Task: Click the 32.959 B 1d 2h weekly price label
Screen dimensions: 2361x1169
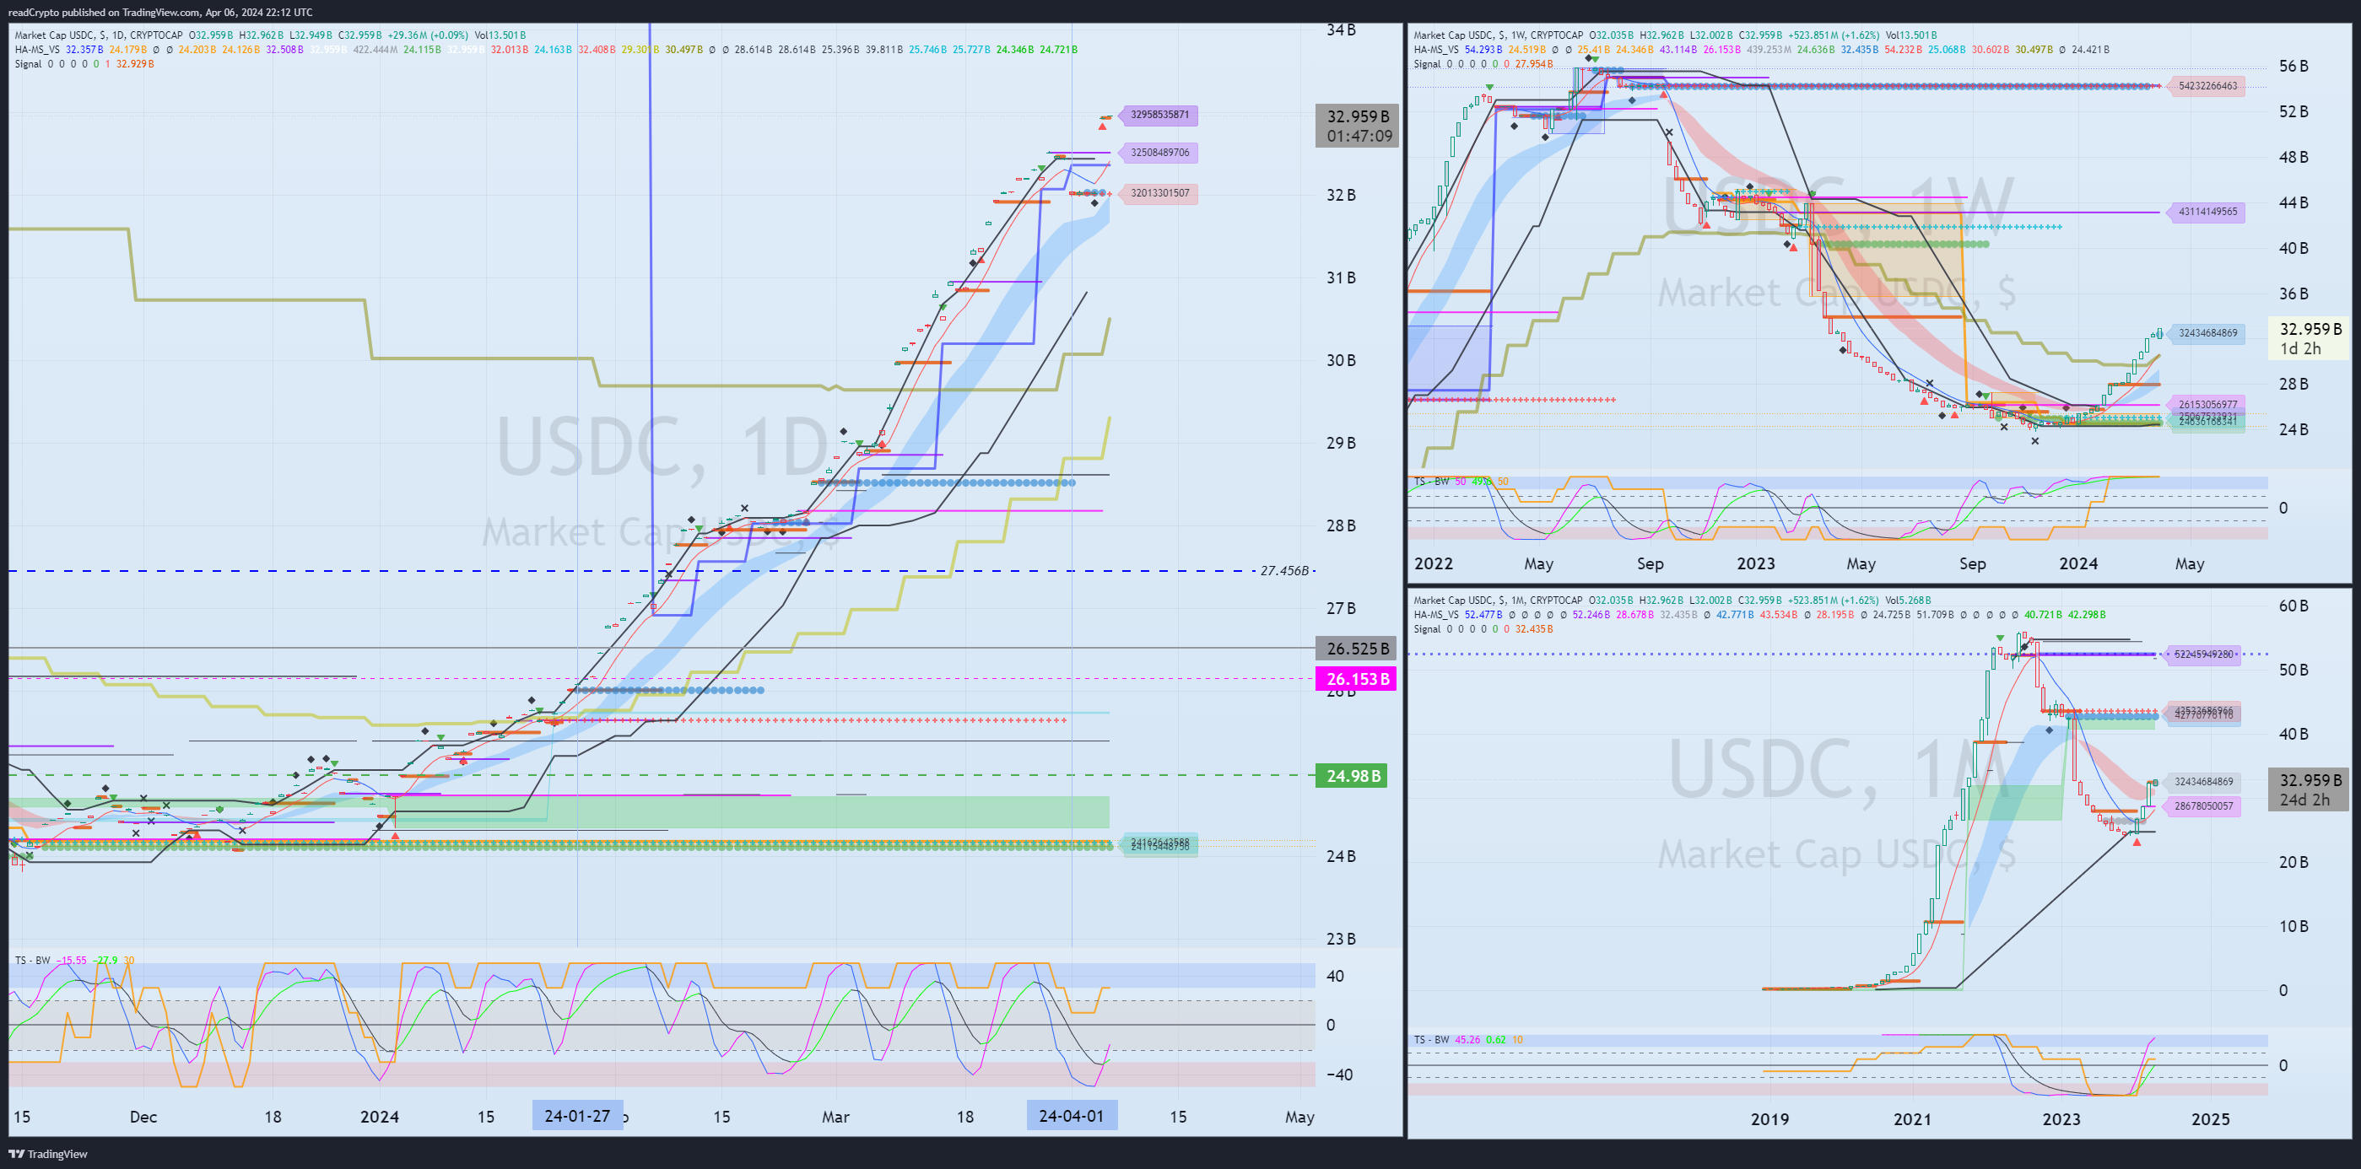Action: click(2310, 339)
